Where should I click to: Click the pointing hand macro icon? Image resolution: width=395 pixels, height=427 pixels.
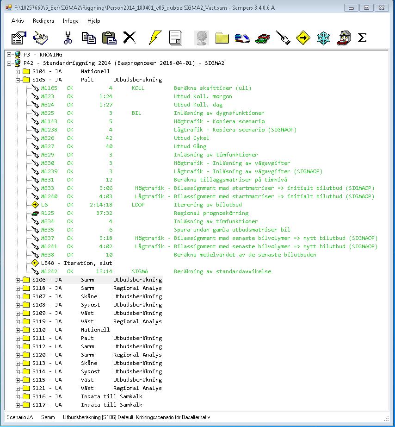point(283,38)
